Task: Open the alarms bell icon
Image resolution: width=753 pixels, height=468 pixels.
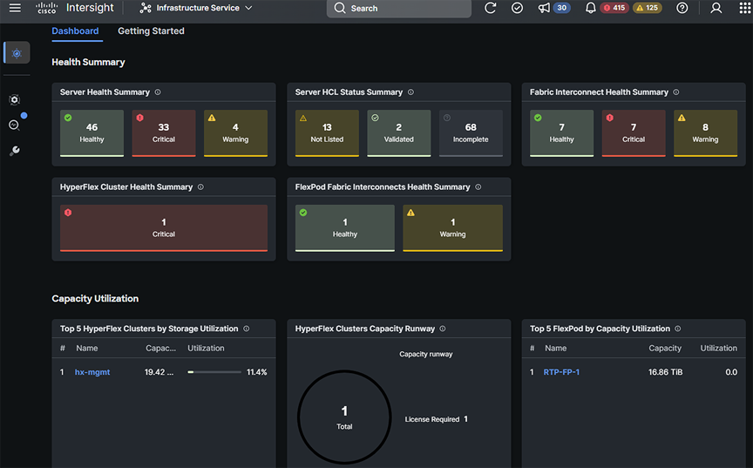Action: tap(590, 8)
